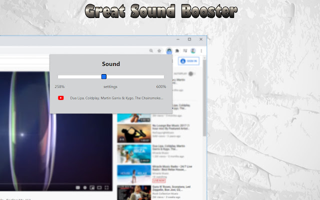Image resolution: width=320 pixels, height=200 pixels.
Task: Open the Extensions puzzle-piece menu
Action: coord(177,51)
